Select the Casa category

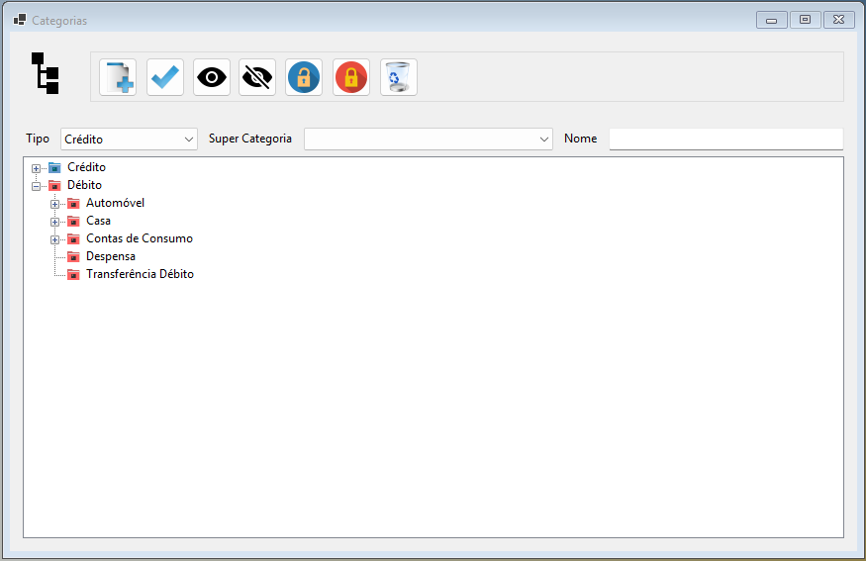(98, 221)
